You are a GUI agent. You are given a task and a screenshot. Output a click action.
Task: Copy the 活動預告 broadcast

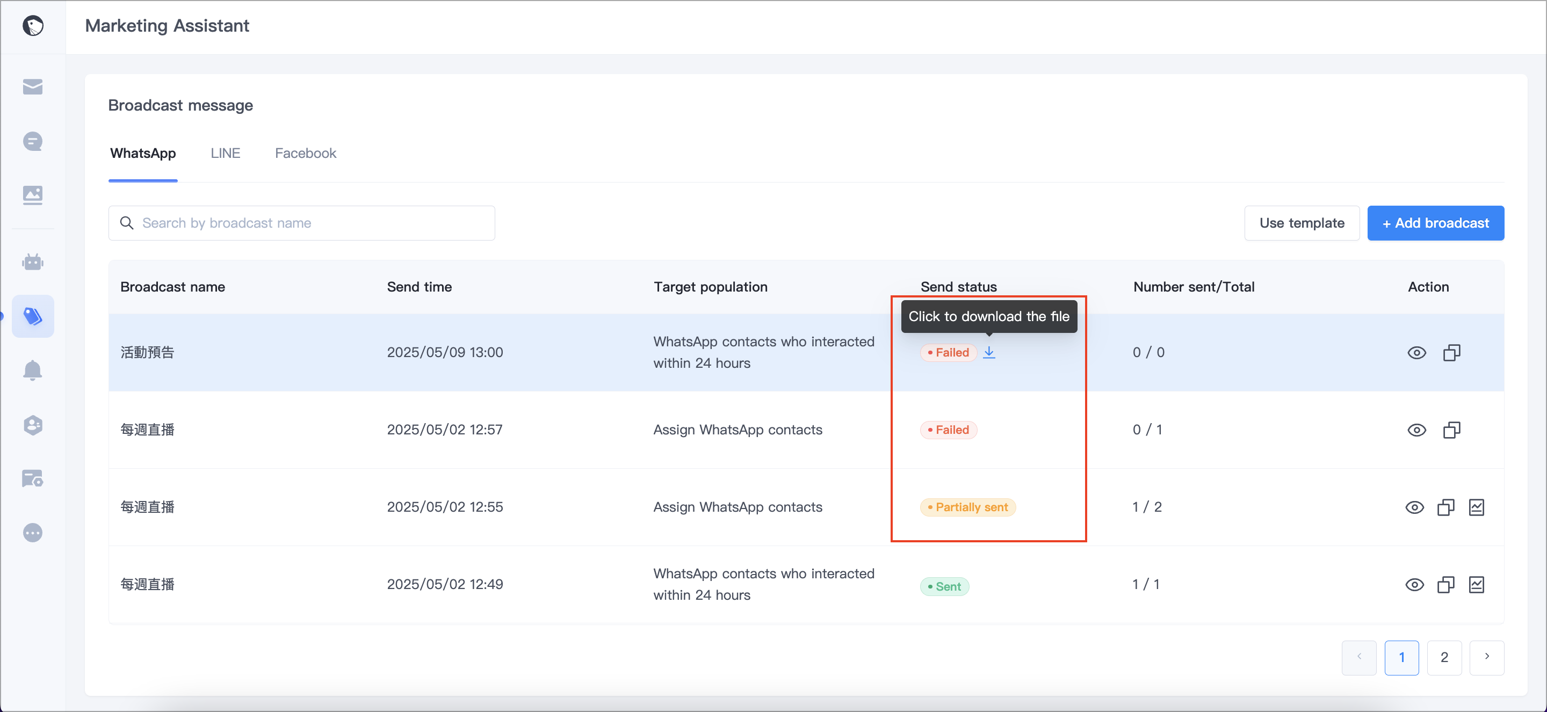click(x=1451, y=352)
